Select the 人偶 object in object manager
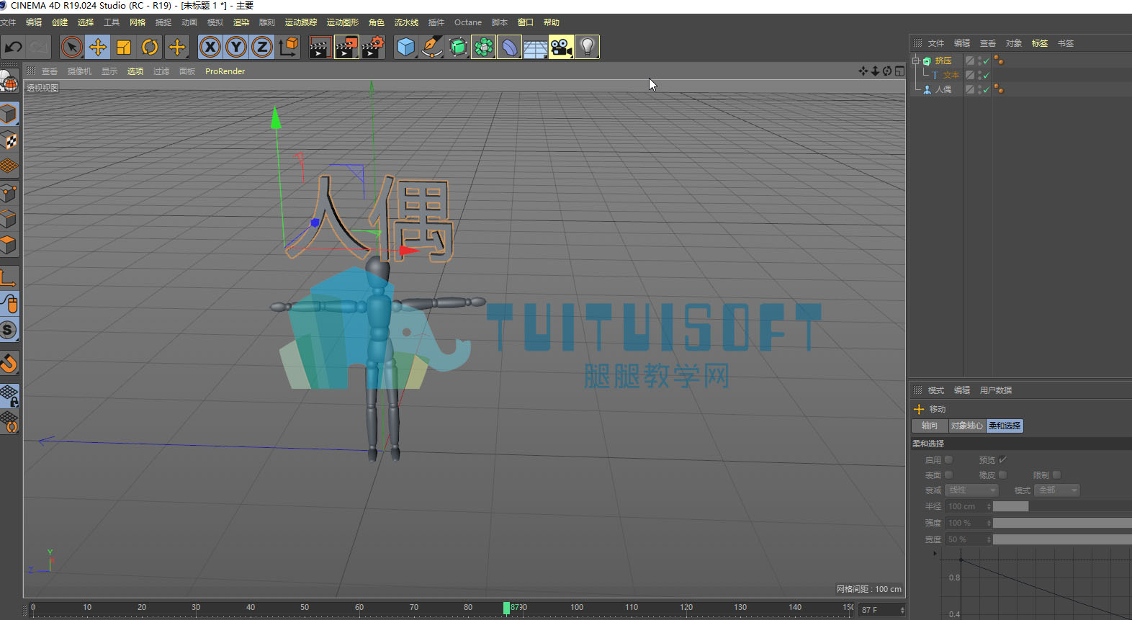 click(x=943, y=89)
